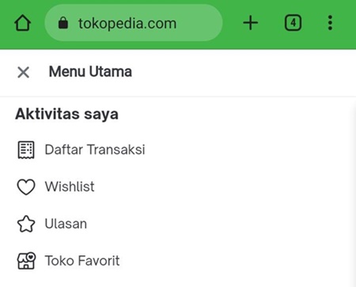Click the receipt icon for Daftar Transaksi

click(26, 149)
